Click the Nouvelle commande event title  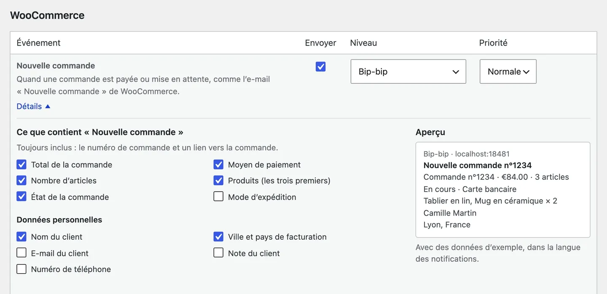(56, 66)
